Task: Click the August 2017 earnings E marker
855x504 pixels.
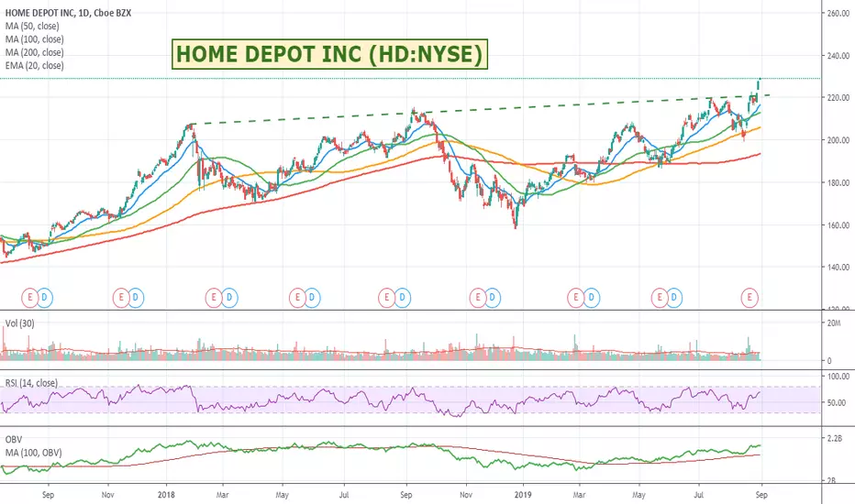Action: [30, 298]
